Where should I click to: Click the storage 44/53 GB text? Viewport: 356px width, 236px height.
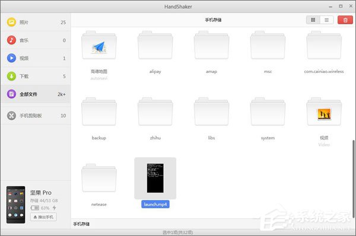point(44,200)
